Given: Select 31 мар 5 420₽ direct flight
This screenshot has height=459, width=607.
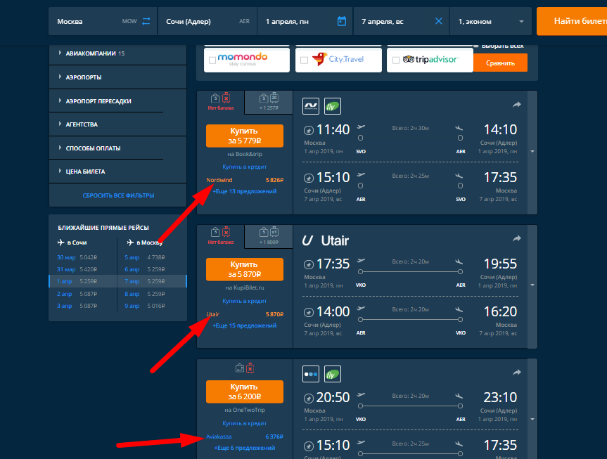Looking at the screenshot, I should pyautogui.click(x=77, y=269).
